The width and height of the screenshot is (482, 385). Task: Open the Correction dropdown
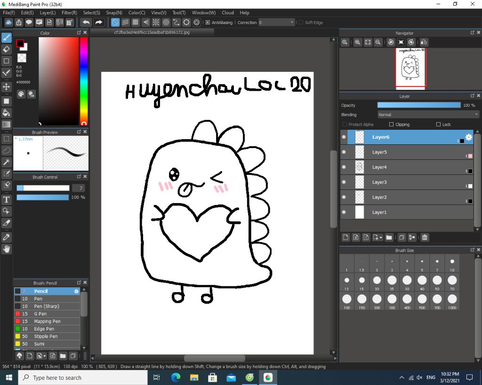pos(276,23)
